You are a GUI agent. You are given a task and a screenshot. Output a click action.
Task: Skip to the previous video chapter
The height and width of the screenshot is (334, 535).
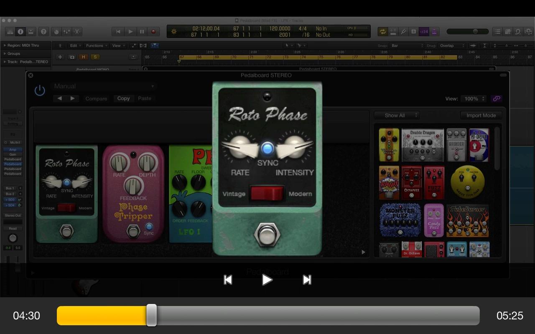coord(228,280)
